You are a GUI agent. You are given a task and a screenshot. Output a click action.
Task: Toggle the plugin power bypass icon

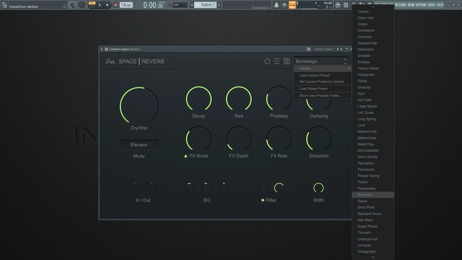coord(267,61)
